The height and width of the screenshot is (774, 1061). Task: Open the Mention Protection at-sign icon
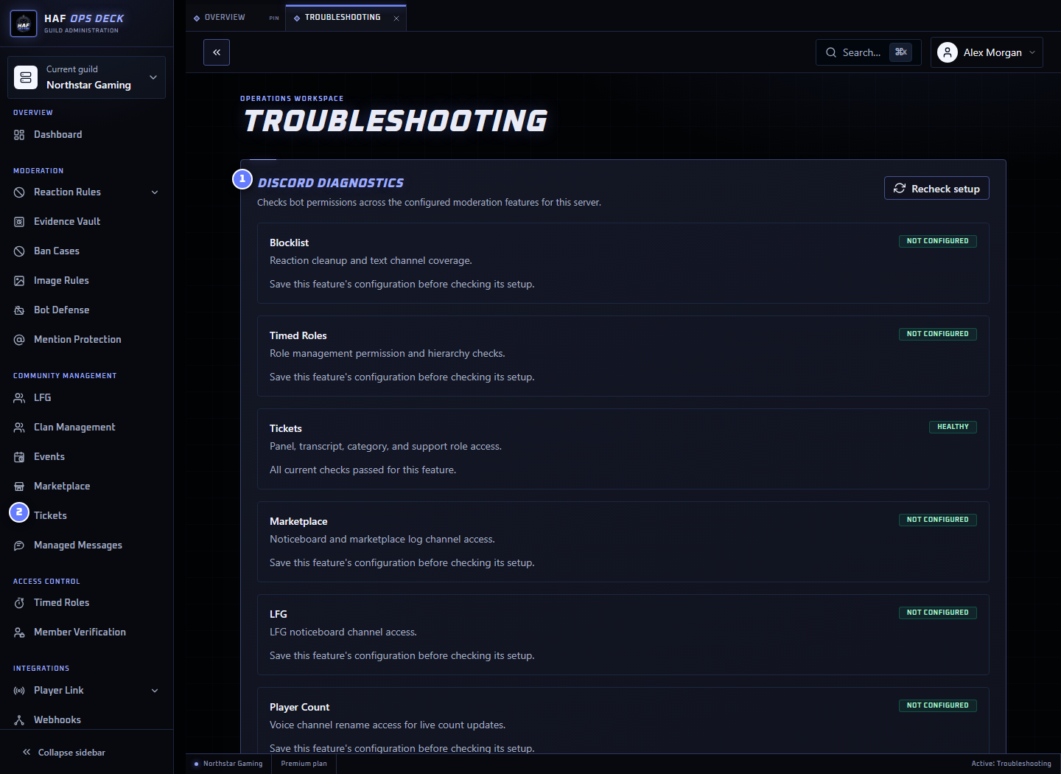tap(19, 340)
